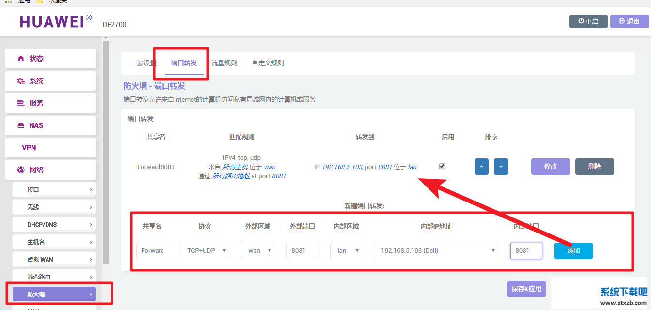Switch to the 一般设置 tab
The height and width of the screenshot is (310, 651).
pyautogui.click(x=143, y=63)
